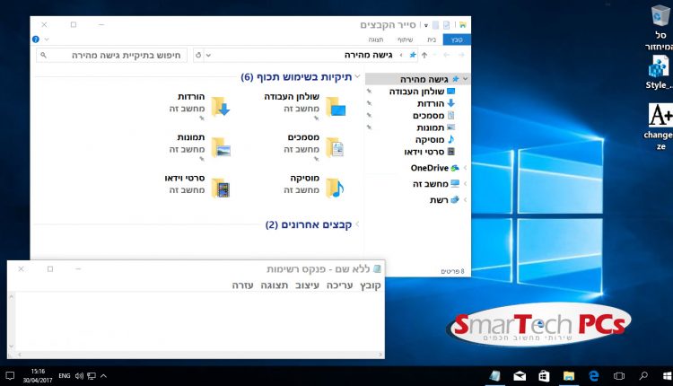Expand the This PC node (מחשב זה)

point(465,184)
